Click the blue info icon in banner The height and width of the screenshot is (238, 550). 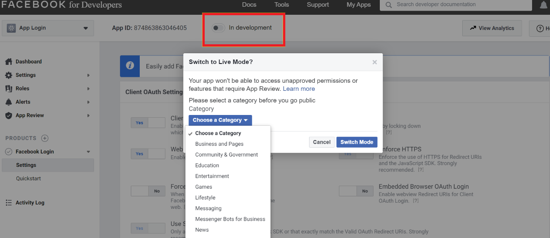[x=130, y=66]
